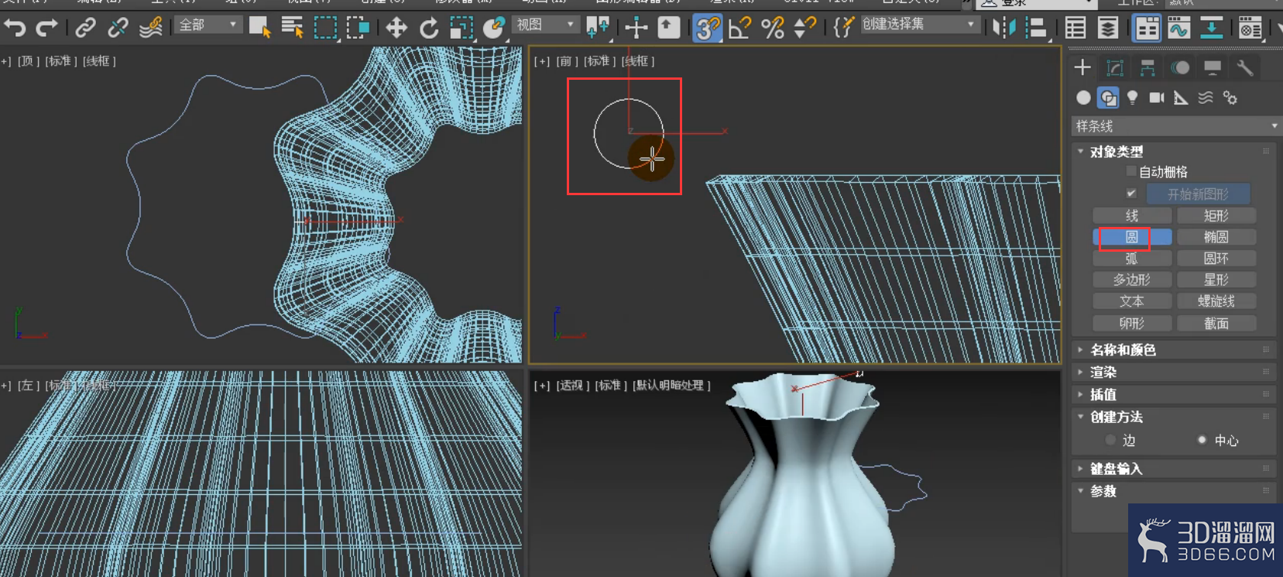Select the Bind to Space Warp tool
This screenshot has width=1283, height=577.
pyautogui.click(x=150, y=28)
